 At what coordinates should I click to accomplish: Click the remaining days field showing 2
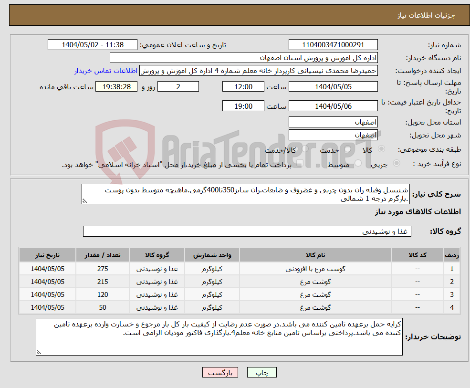(178, 86)
